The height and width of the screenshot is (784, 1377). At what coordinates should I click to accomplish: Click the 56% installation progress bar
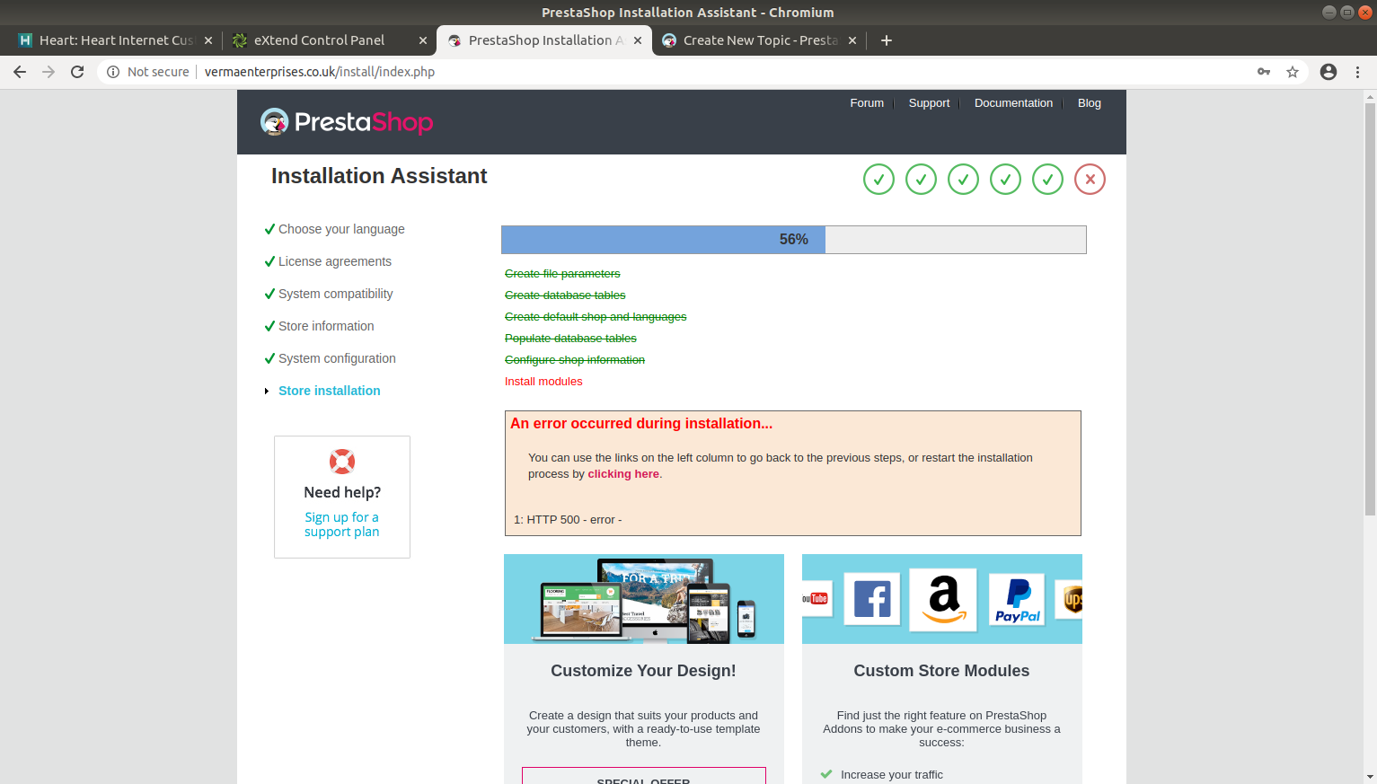click(x=794, y=240)
